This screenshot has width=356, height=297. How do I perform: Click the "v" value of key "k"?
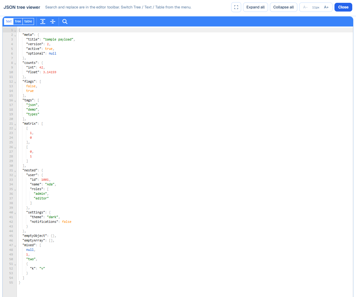[x=42, y=268]
